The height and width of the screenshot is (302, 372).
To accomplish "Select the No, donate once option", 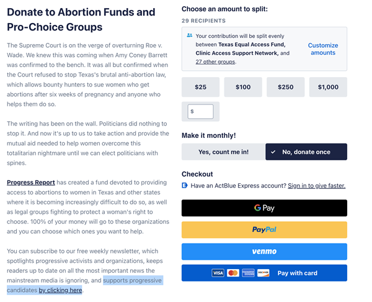I will click(306, 152).
